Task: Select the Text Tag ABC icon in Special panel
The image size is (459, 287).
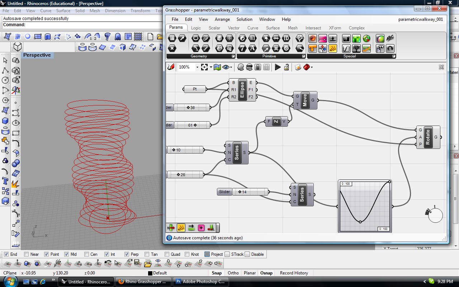Action: pyautogui.click(x=390, y=38)
